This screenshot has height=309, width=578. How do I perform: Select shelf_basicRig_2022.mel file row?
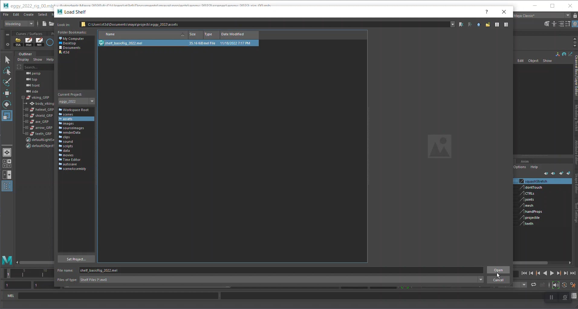click(x=178, y=43)
